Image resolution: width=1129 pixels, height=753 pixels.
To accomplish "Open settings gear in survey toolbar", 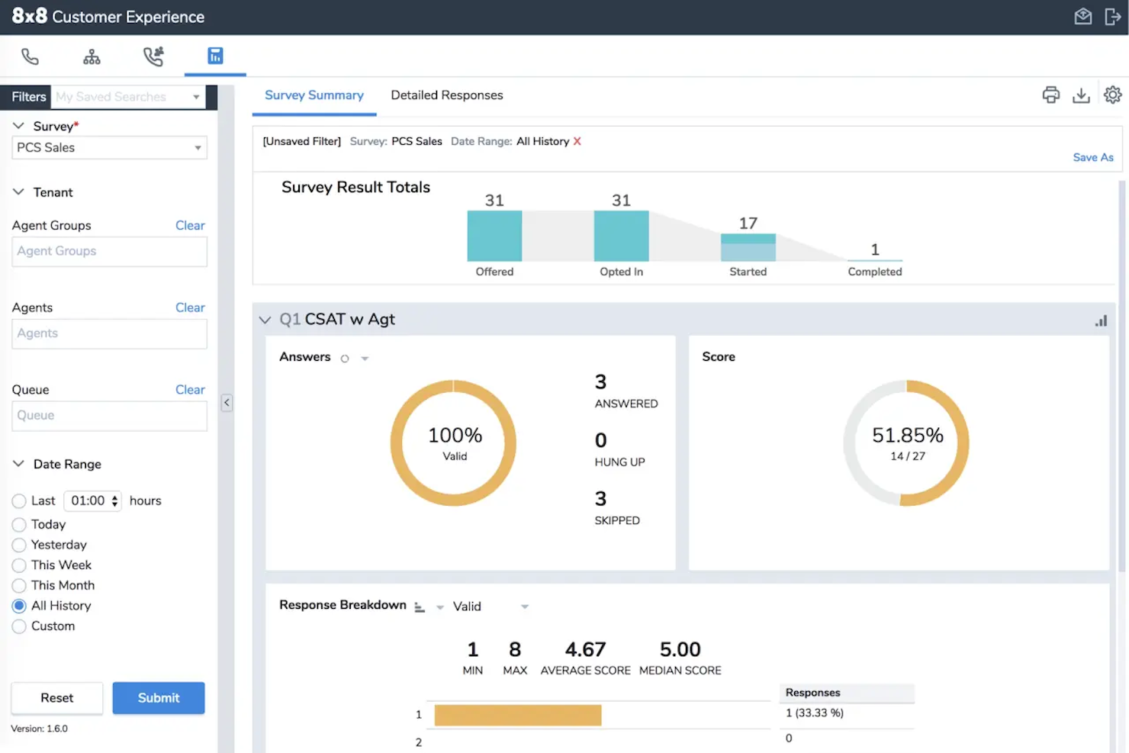I will tap(1112, 95).
